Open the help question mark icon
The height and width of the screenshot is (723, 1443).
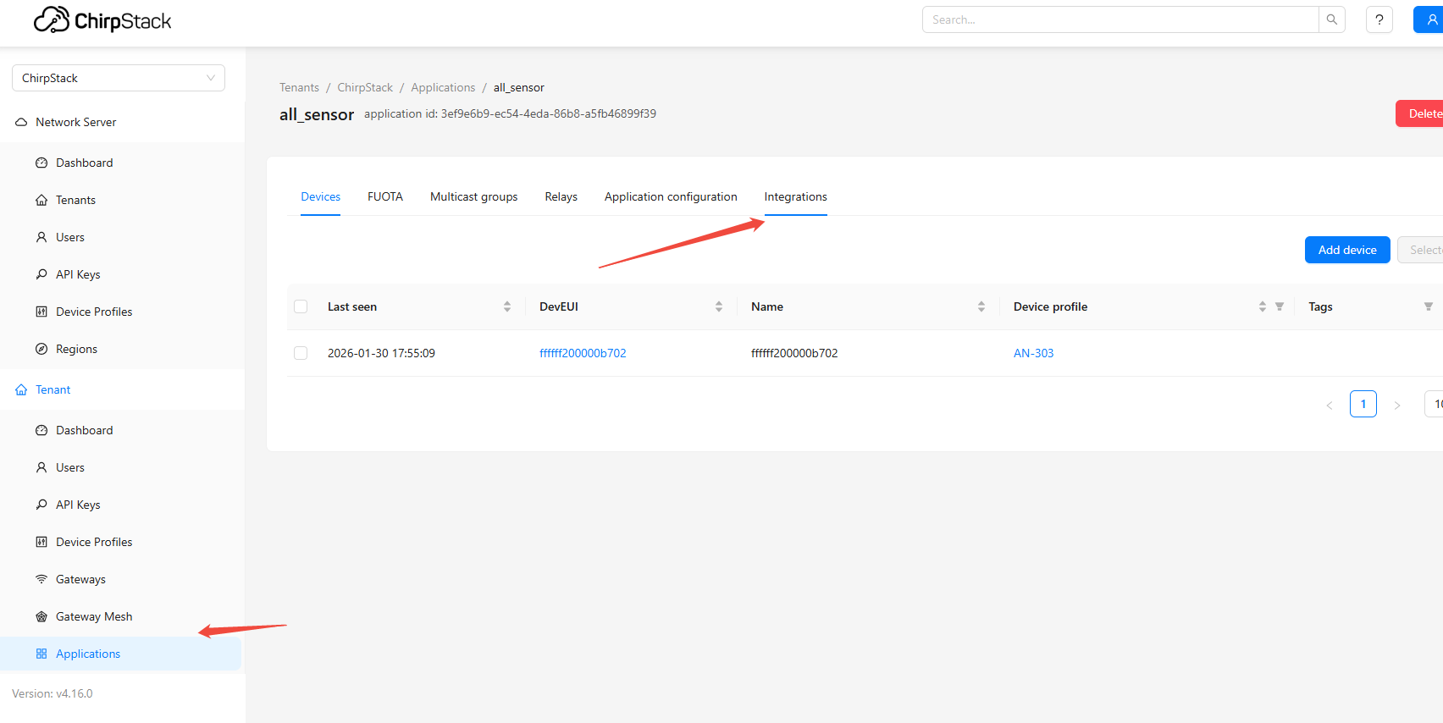coord(1379,19)
